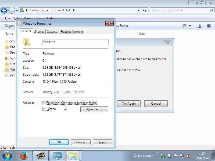The image size is (215, 161).
Task: Toggle the preview pane icon
Action: (199, 26)
